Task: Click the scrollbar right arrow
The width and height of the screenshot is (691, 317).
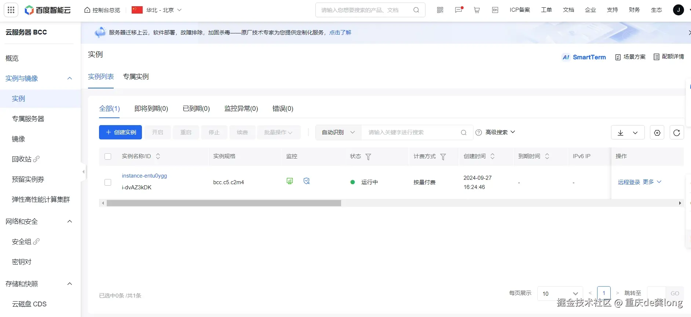Action: click(680, 203)
